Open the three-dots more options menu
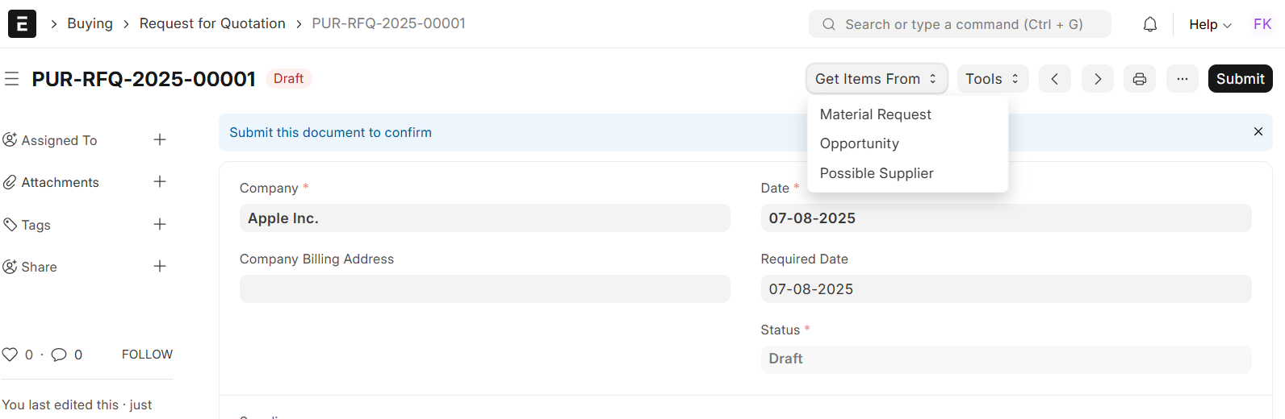 coord(1182,79)
